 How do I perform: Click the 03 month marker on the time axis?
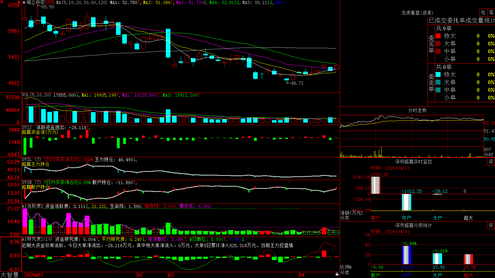(x=171, y=275)
